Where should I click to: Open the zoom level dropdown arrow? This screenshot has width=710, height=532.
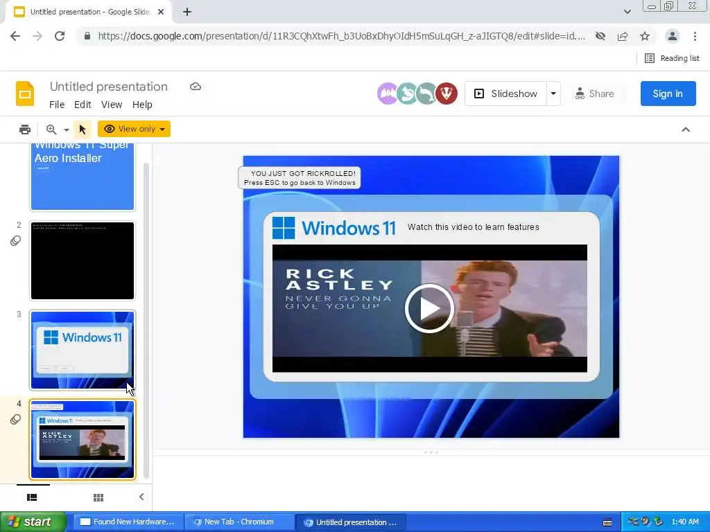pos(66,130)
